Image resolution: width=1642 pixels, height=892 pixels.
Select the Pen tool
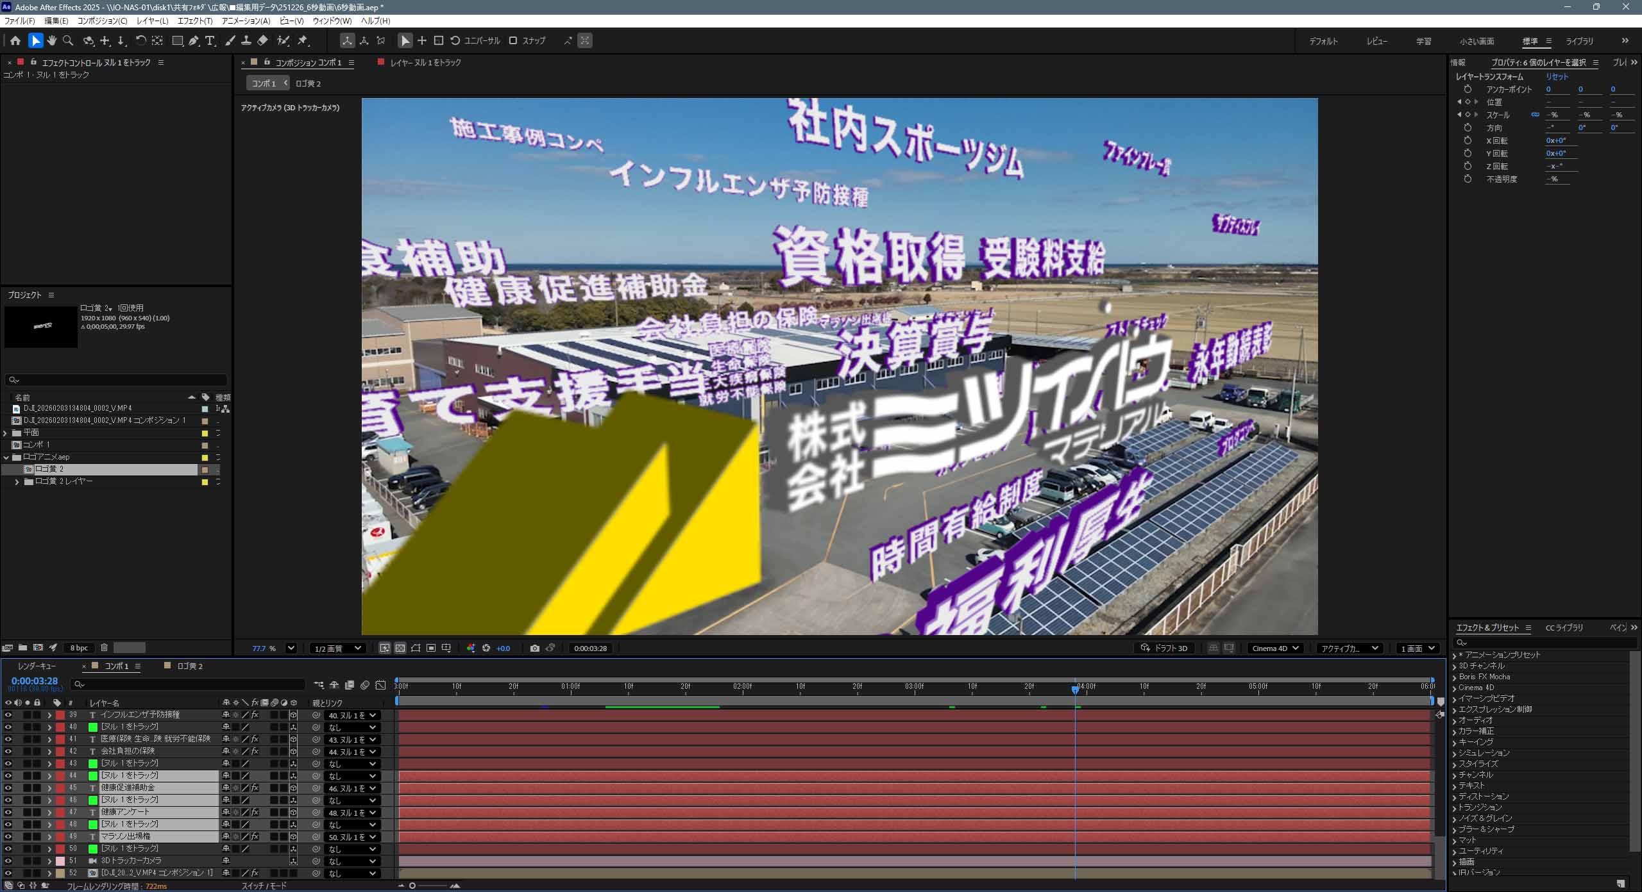pos(194,40)
